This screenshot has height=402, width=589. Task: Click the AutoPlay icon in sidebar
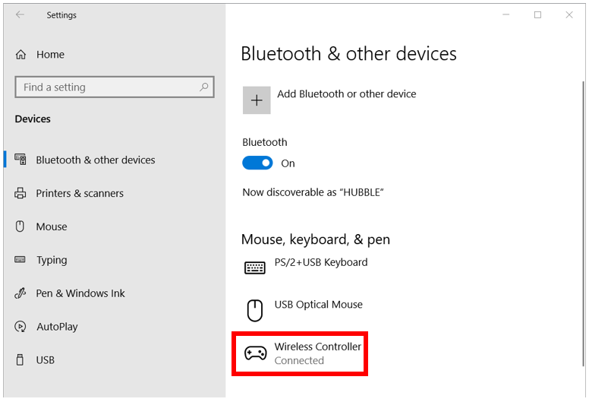pos(20,327)
